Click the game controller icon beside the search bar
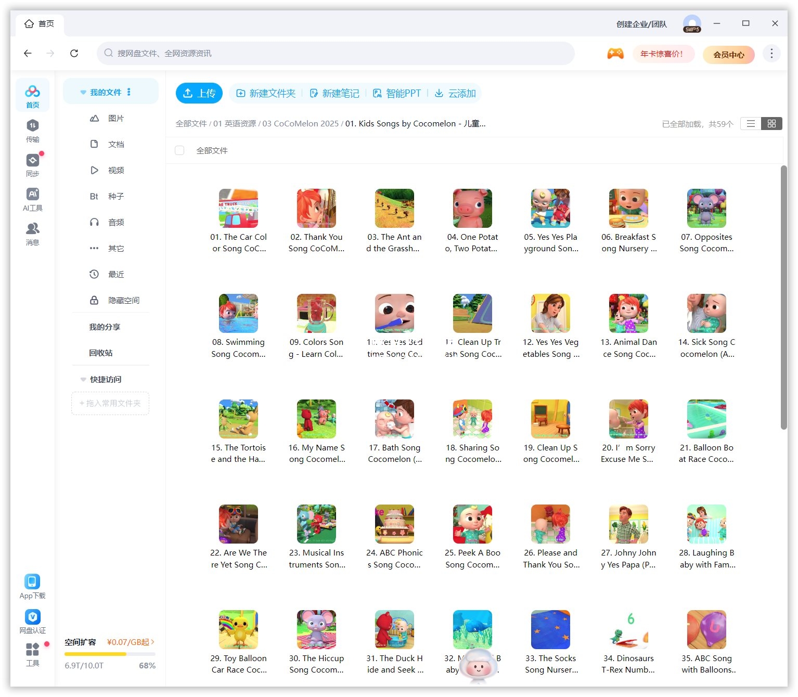This screenshot has height=697, width=798. coord(615,53)
